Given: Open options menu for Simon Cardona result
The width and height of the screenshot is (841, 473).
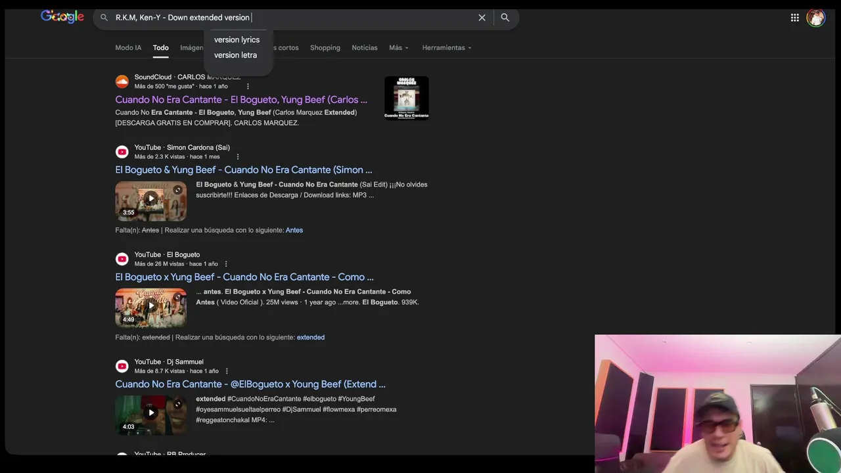Looking at the screenshot, I should pyautogui.click(x=238, y=157).
